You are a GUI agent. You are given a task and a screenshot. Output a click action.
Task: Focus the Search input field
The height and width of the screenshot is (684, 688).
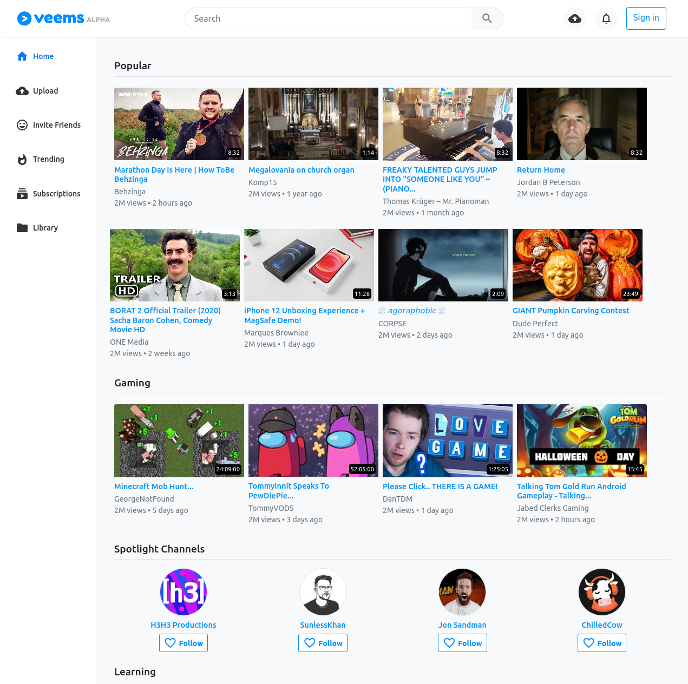tap(328, 18)
